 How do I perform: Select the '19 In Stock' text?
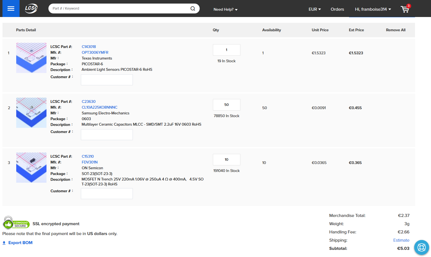pyautogui.click(x=226, y=61)
